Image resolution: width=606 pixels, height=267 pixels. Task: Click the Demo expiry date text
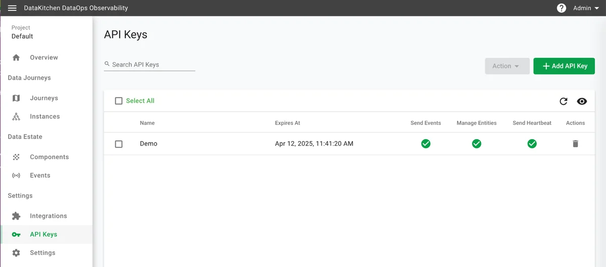point(314,144)
